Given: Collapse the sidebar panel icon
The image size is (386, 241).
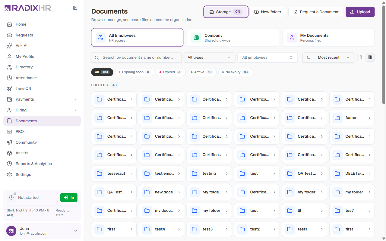Looking at the screenshot, I should [x=75, y=8].
